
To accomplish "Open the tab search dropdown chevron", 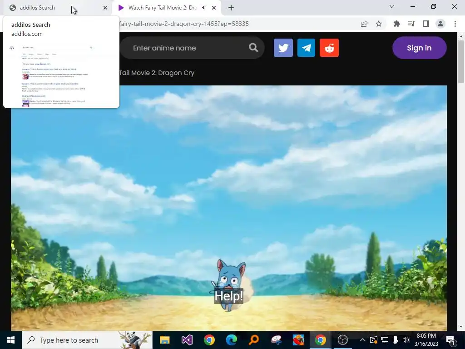I will tap(392, 6).
